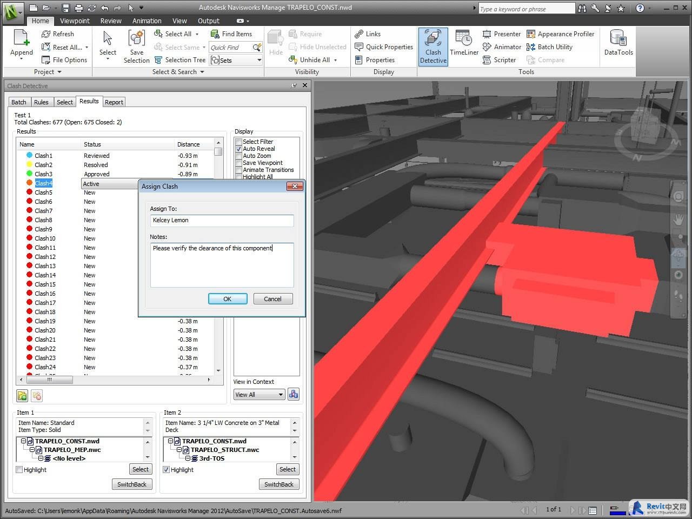Open the Clash Detective tool
692x519 pixels.
433,47
